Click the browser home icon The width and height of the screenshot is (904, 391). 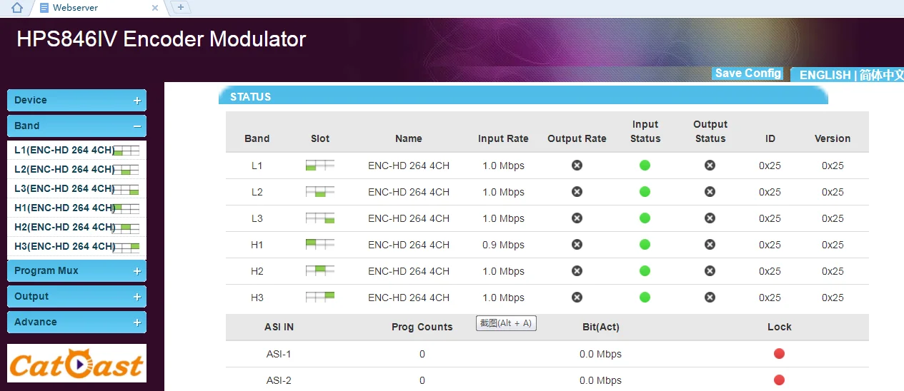click(17, 8)
